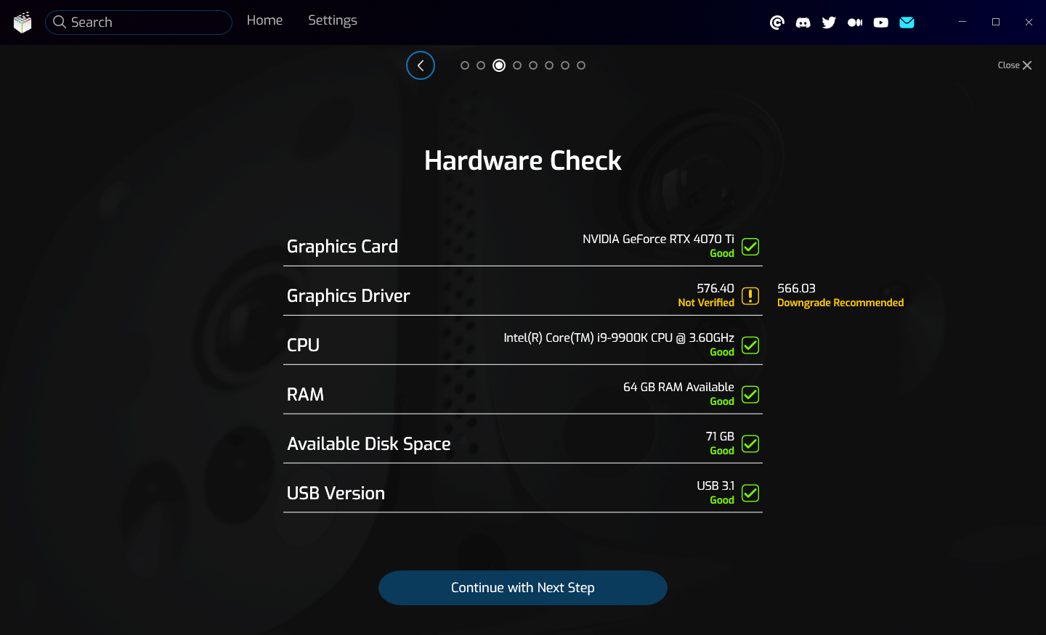Screen dimensions: 1046x635
Task: Click the app cube logo icon
Action: (x=23, y=22)
